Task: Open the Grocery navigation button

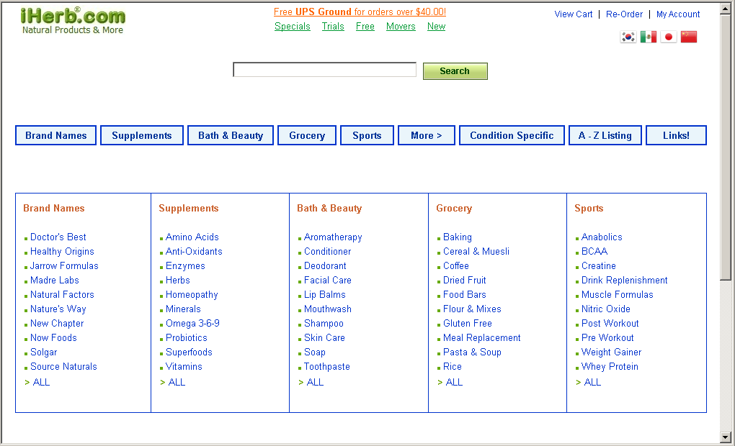Action: tap(306, 135)
